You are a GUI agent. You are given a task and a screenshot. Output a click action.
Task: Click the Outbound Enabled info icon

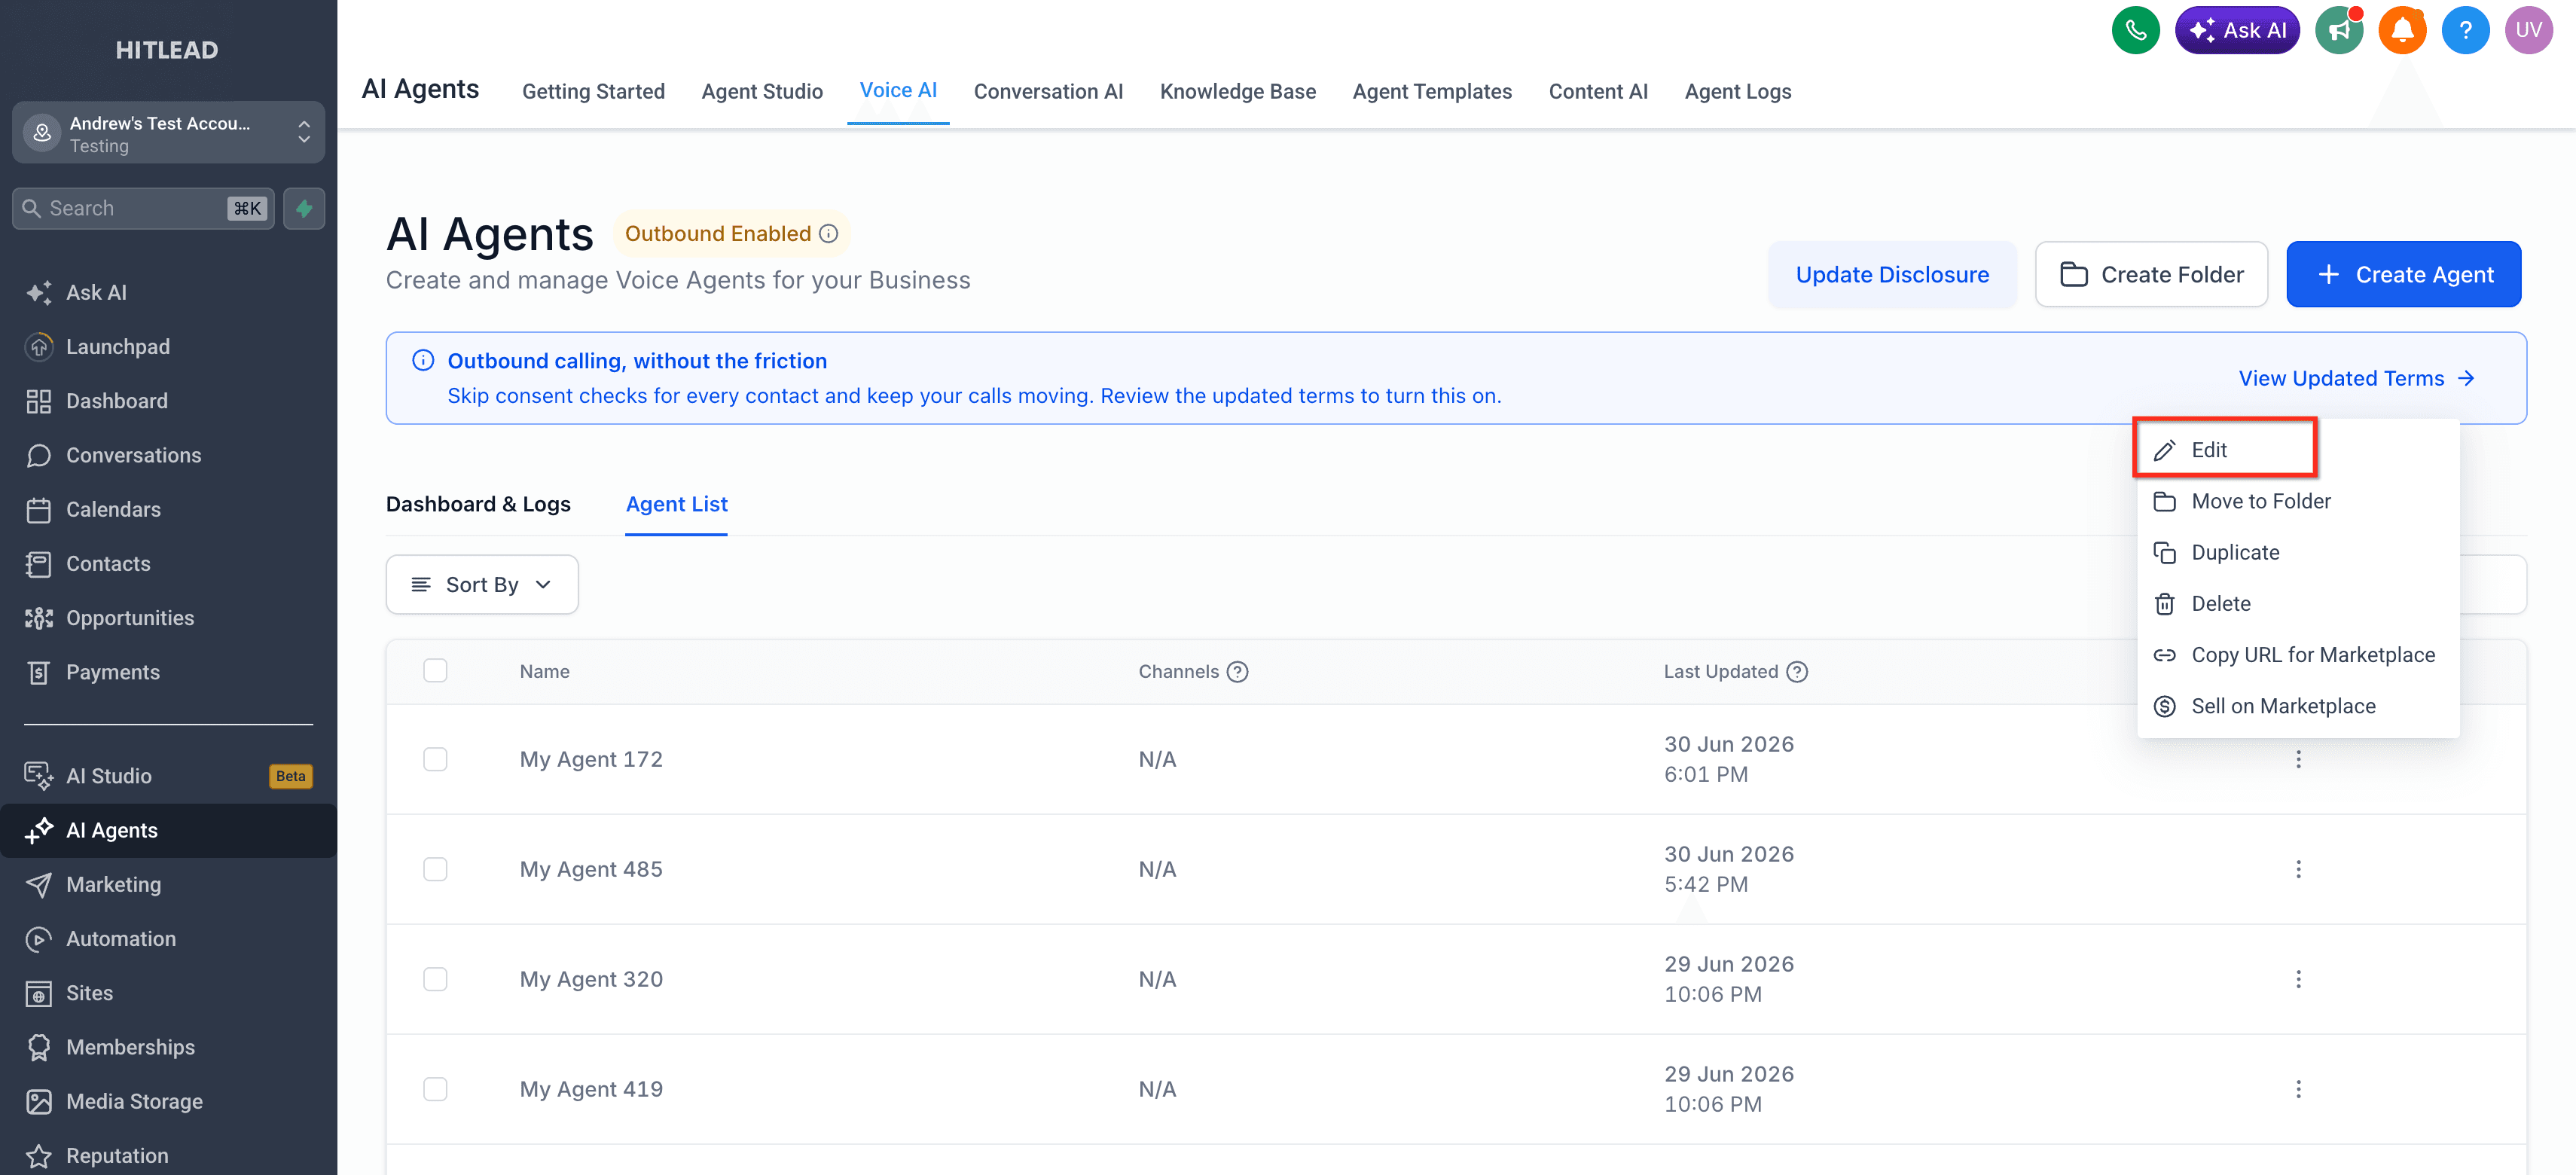828,233
